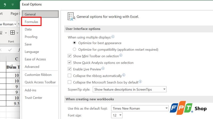Open the ScreenTip style dropdown

(130, 89)
